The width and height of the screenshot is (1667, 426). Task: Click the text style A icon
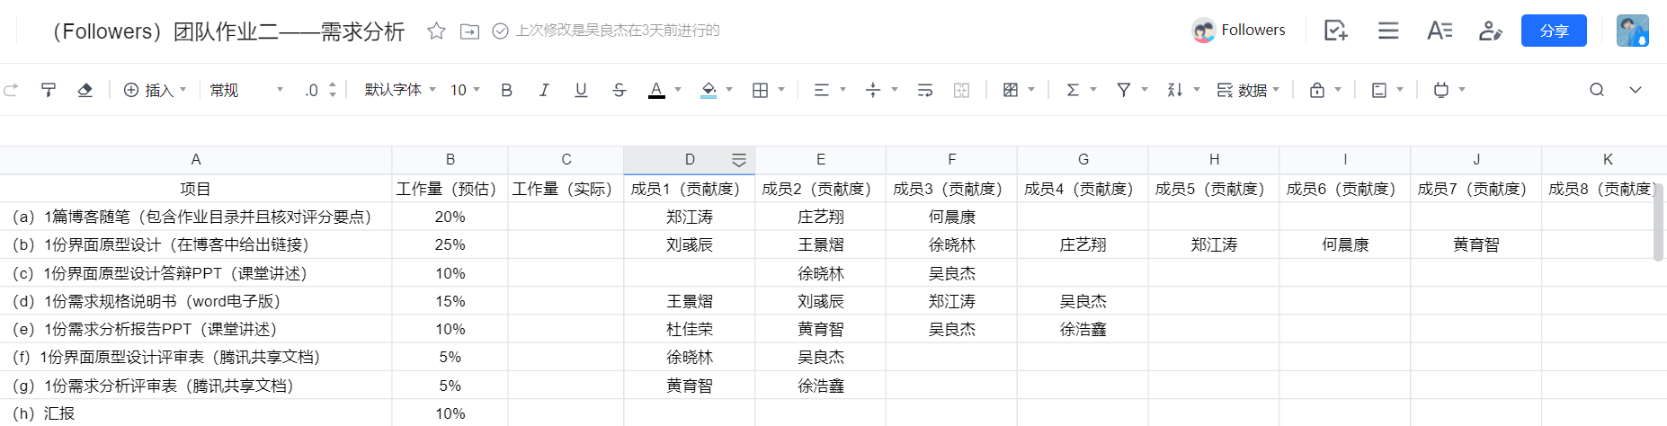point(1440,31)
